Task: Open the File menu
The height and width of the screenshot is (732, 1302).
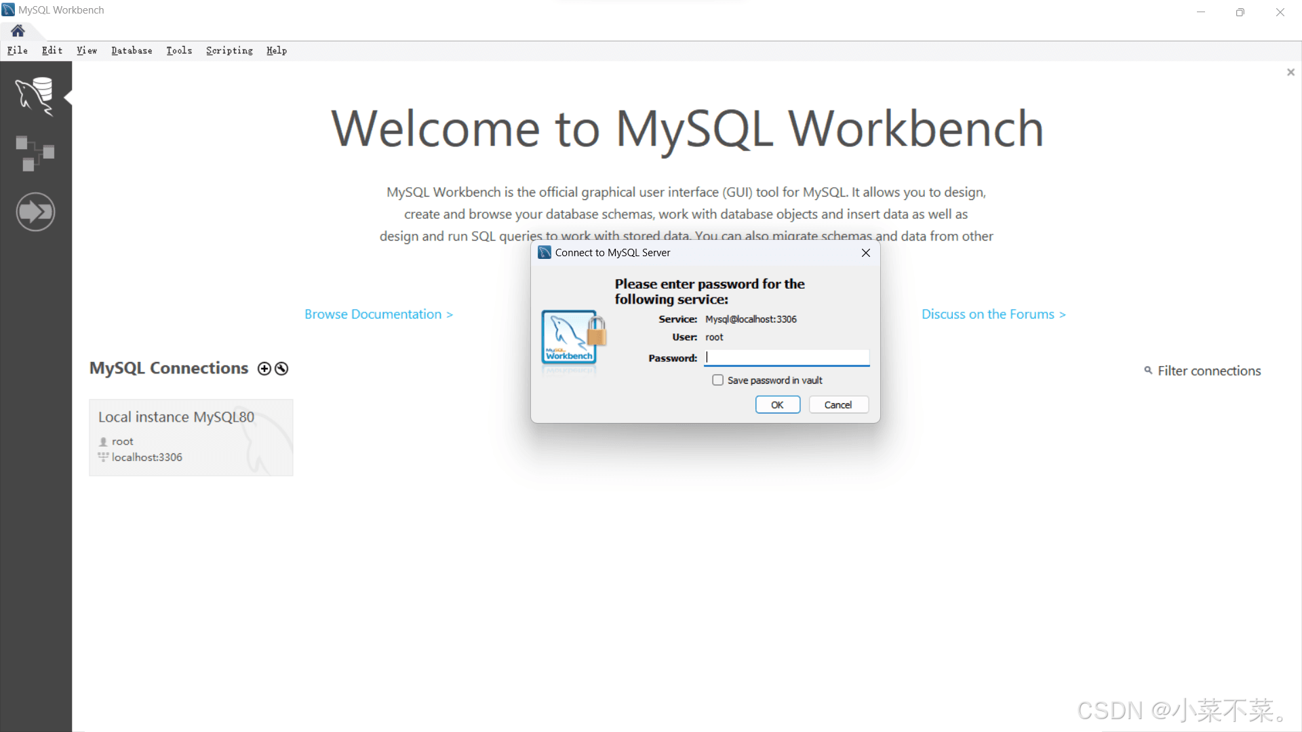Action: tap(18, 51)
